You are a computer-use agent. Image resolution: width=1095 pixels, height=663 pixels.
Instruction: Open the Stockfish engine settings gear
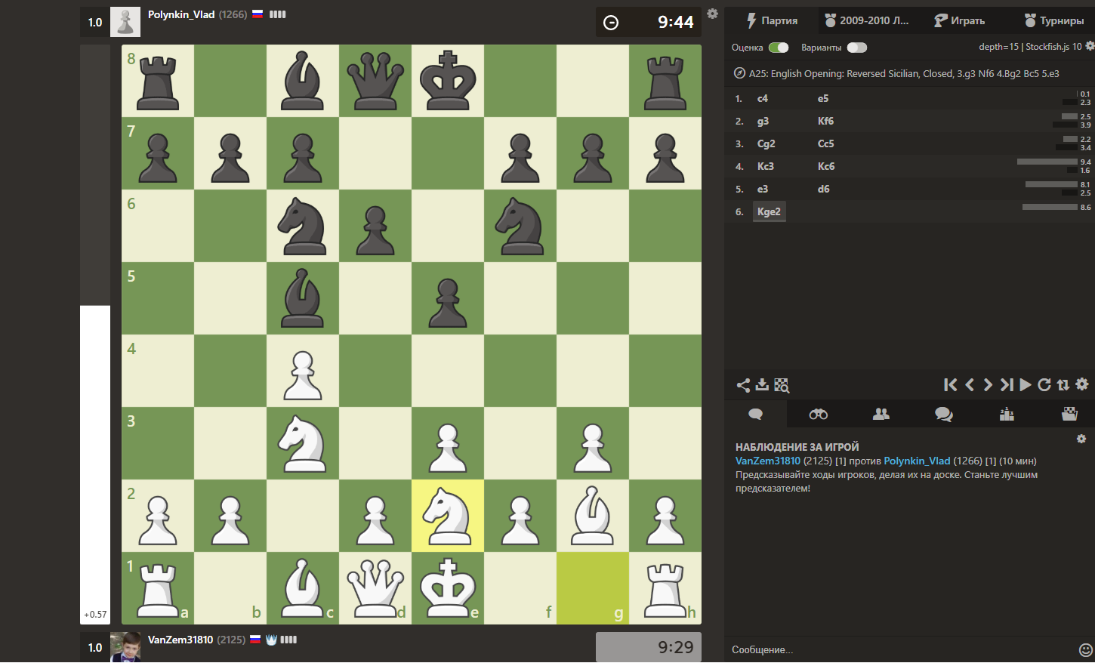(x=1089, y=47)
